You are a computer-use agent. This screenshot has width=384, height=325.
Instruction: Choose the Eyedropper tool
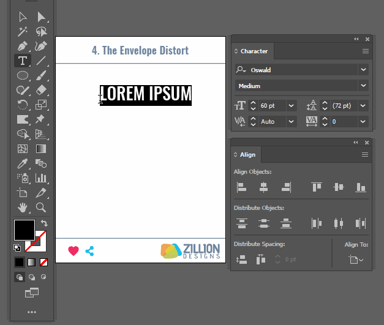tap(23, 163)
